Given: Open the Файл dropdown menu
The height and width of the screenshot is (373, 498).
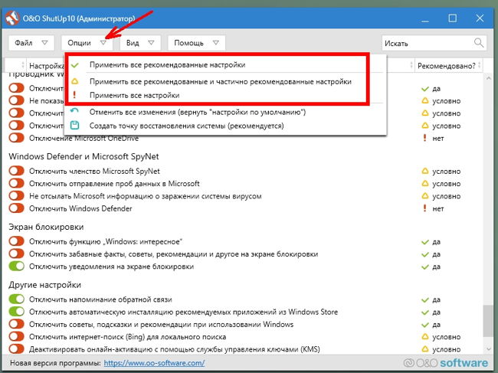Looking at the screenshot, I should pyautogui.click(x=31, y=43).
